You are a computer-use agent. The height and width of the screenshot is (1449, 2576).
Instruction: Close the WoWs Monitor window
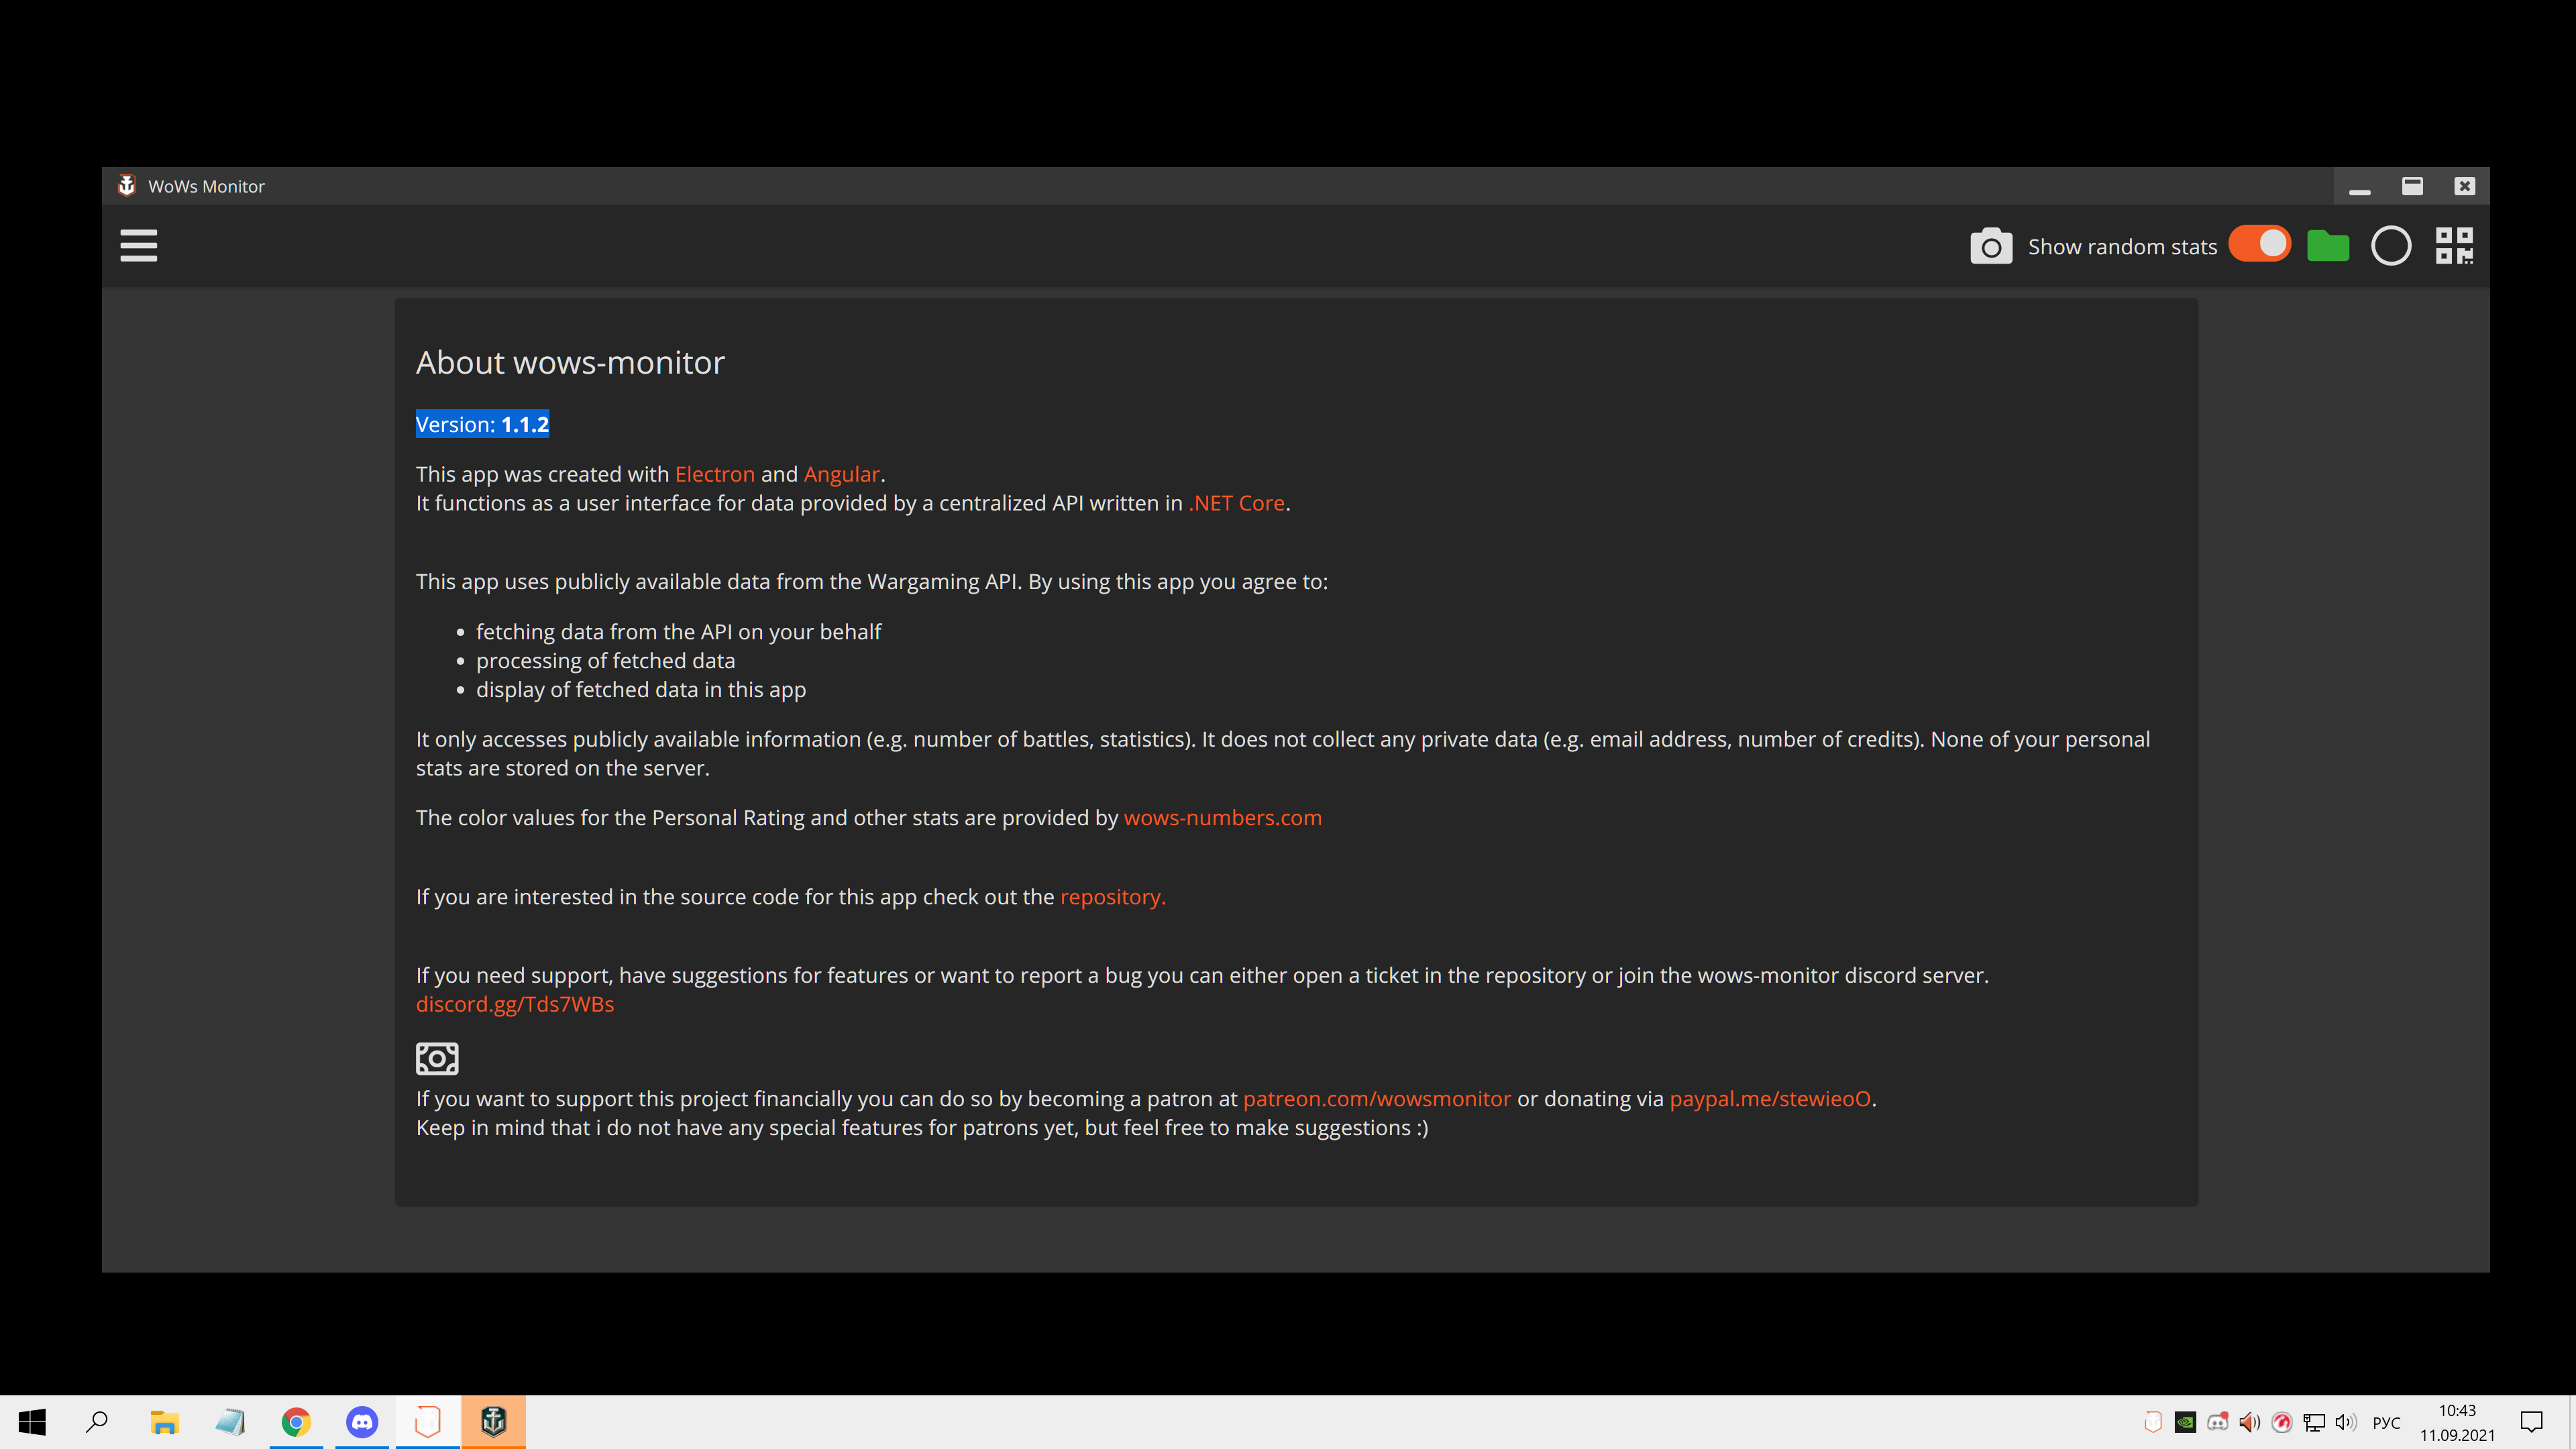pyautogui.click(x=2464, y=186)
